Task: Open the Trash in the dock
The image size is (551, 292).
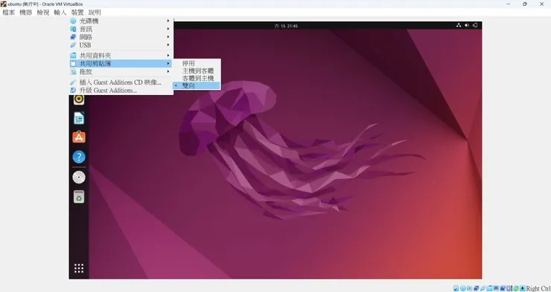Action: tap(79, 197)
